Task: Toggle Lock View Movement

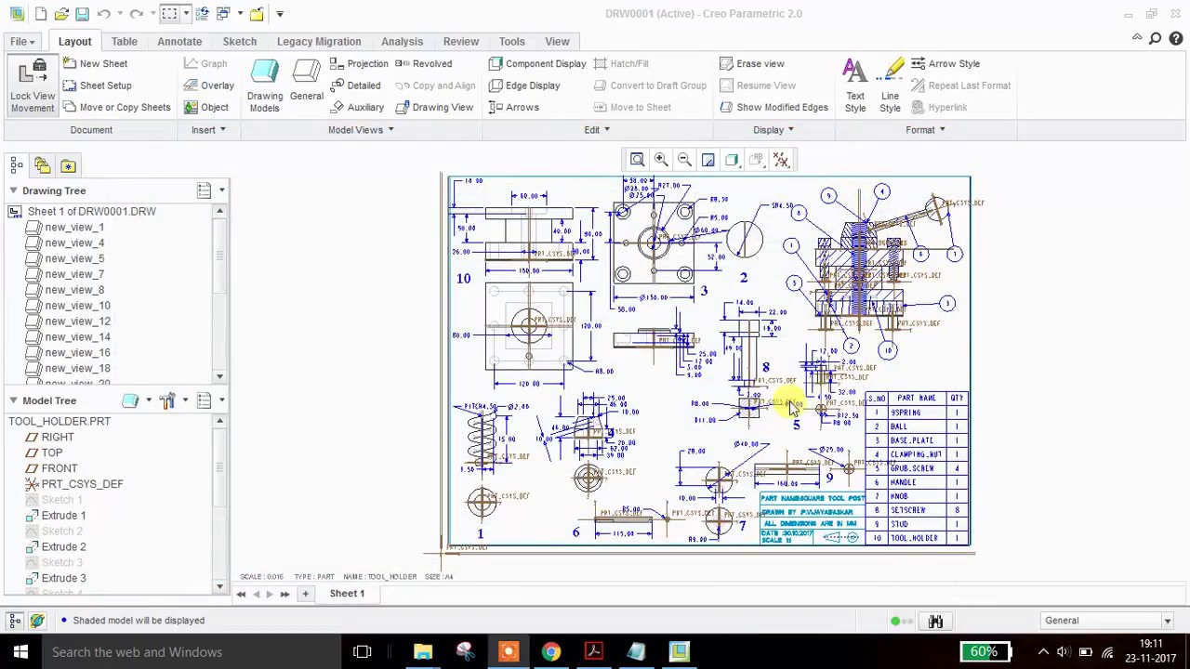Action: pos(33,85)
